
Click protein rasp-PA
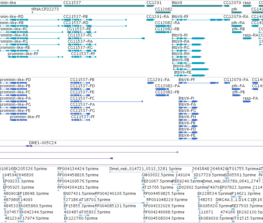(x=250, y=98)
